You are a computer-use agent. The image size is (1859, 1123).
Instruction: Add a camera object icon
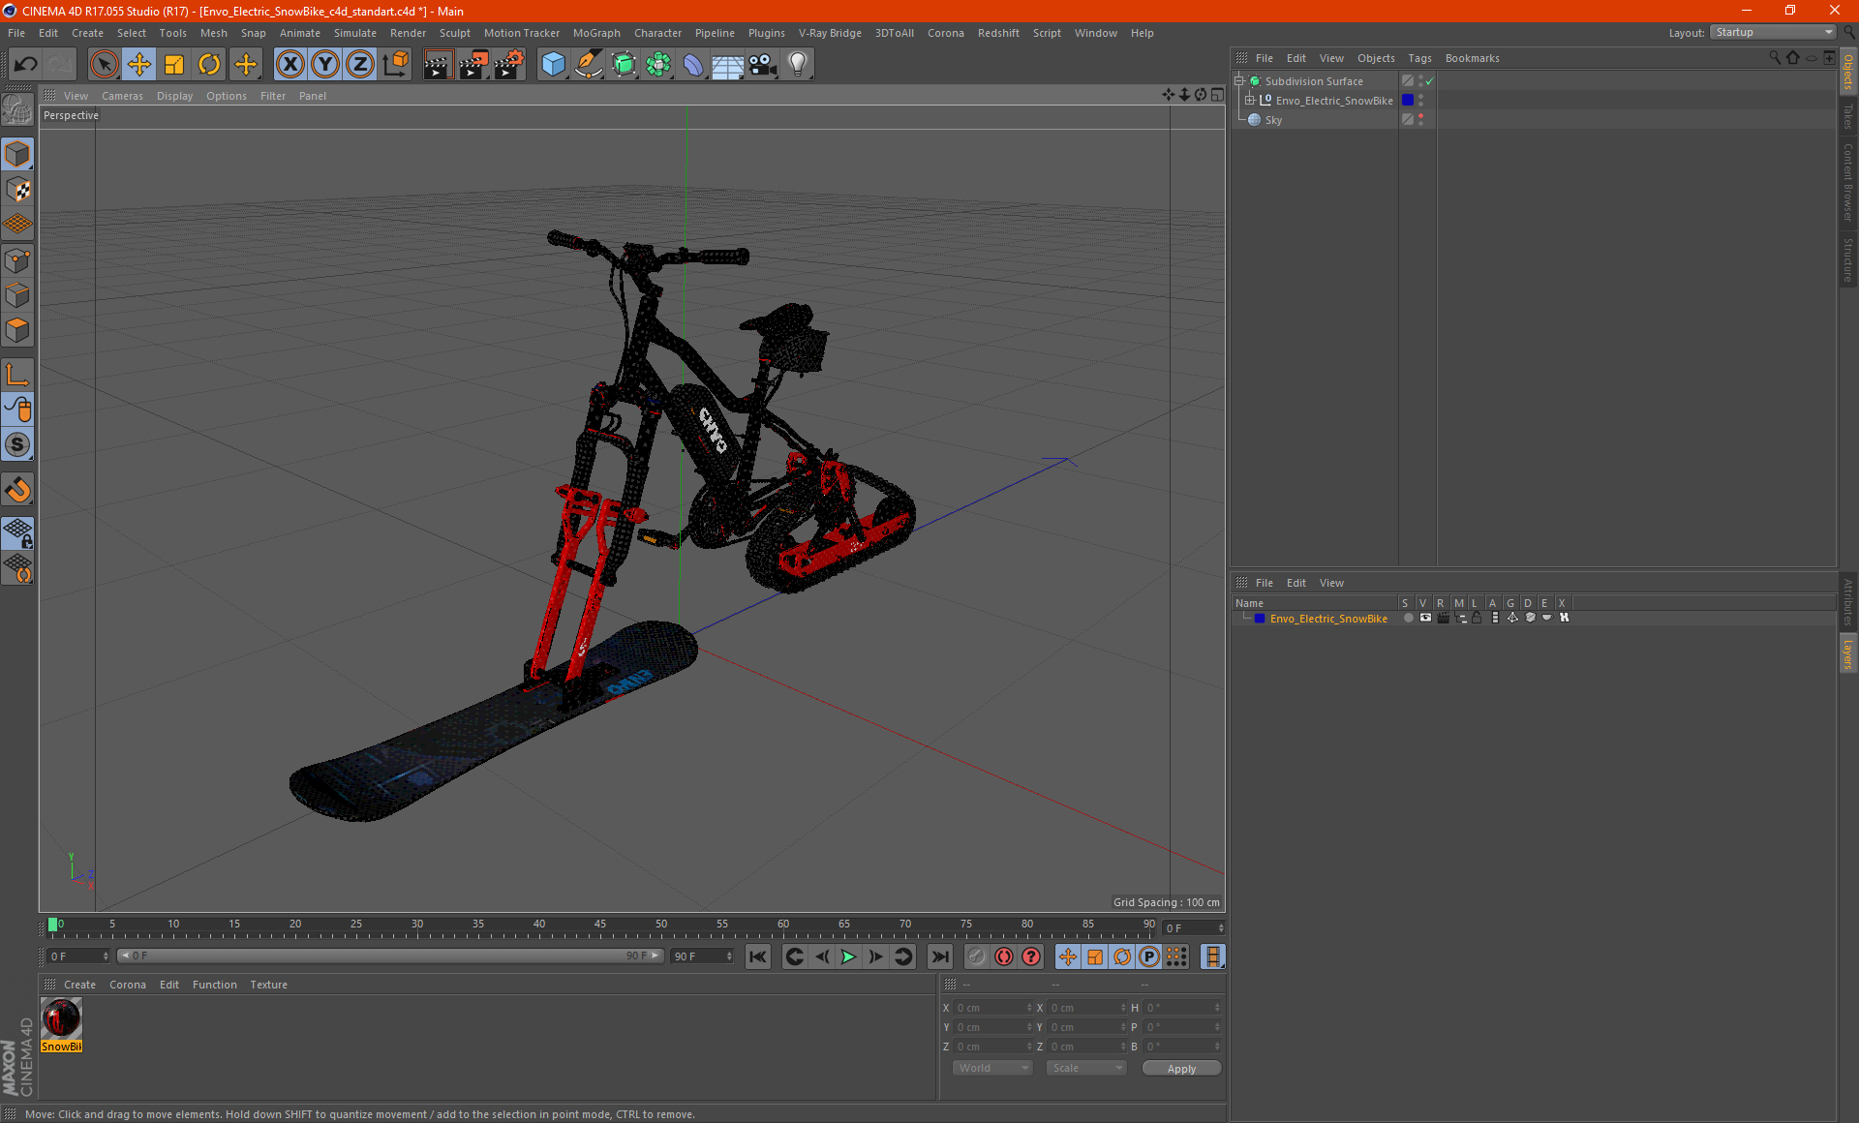tap(763, 65)
